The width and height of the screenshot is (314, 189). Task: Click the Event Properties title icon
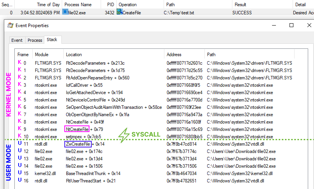10,25
